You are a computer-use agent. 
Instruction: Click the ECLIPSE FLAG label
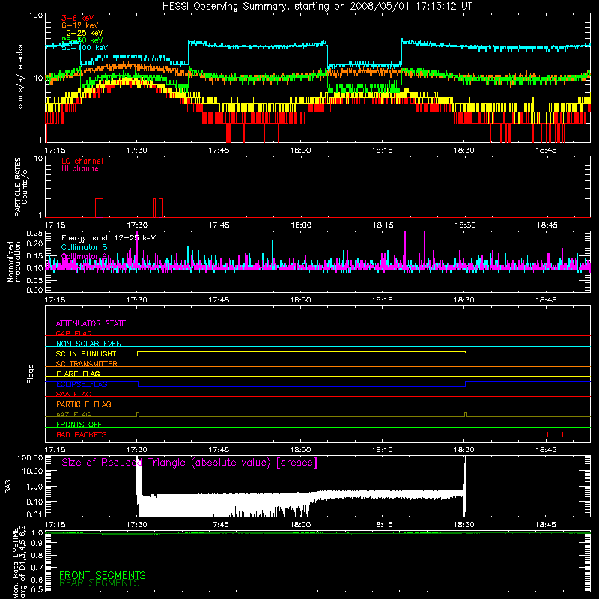click(82, 384)
